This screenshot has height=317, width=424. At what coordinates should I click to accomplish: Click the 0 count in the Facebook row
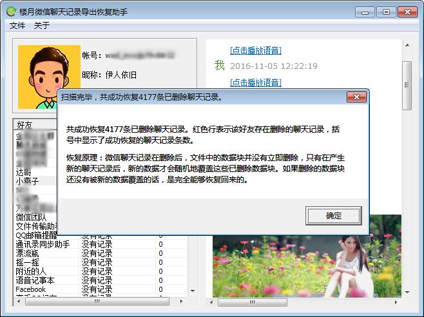point(160,289)
